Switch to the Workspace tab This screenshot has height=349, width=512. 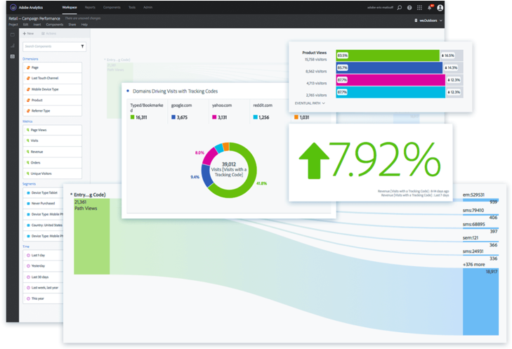(x=70, y=7)
